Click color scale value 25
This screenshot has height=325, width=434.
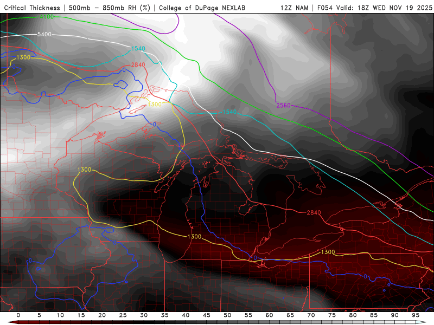click(123, 315)
